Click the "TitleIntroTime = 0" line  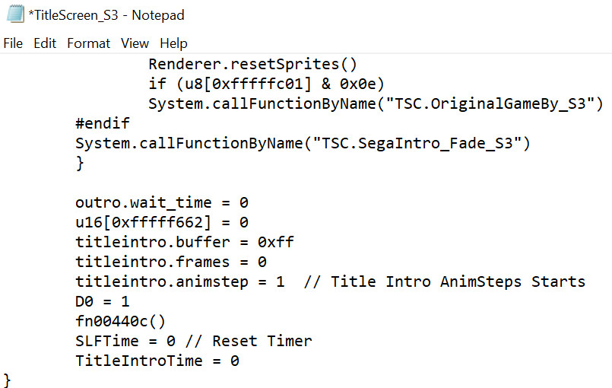[x=157, y=361]
